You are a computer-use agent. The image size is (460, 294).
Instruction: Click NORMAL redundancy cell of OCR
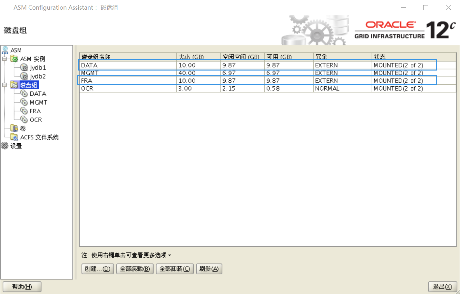(x=343, y=89)
